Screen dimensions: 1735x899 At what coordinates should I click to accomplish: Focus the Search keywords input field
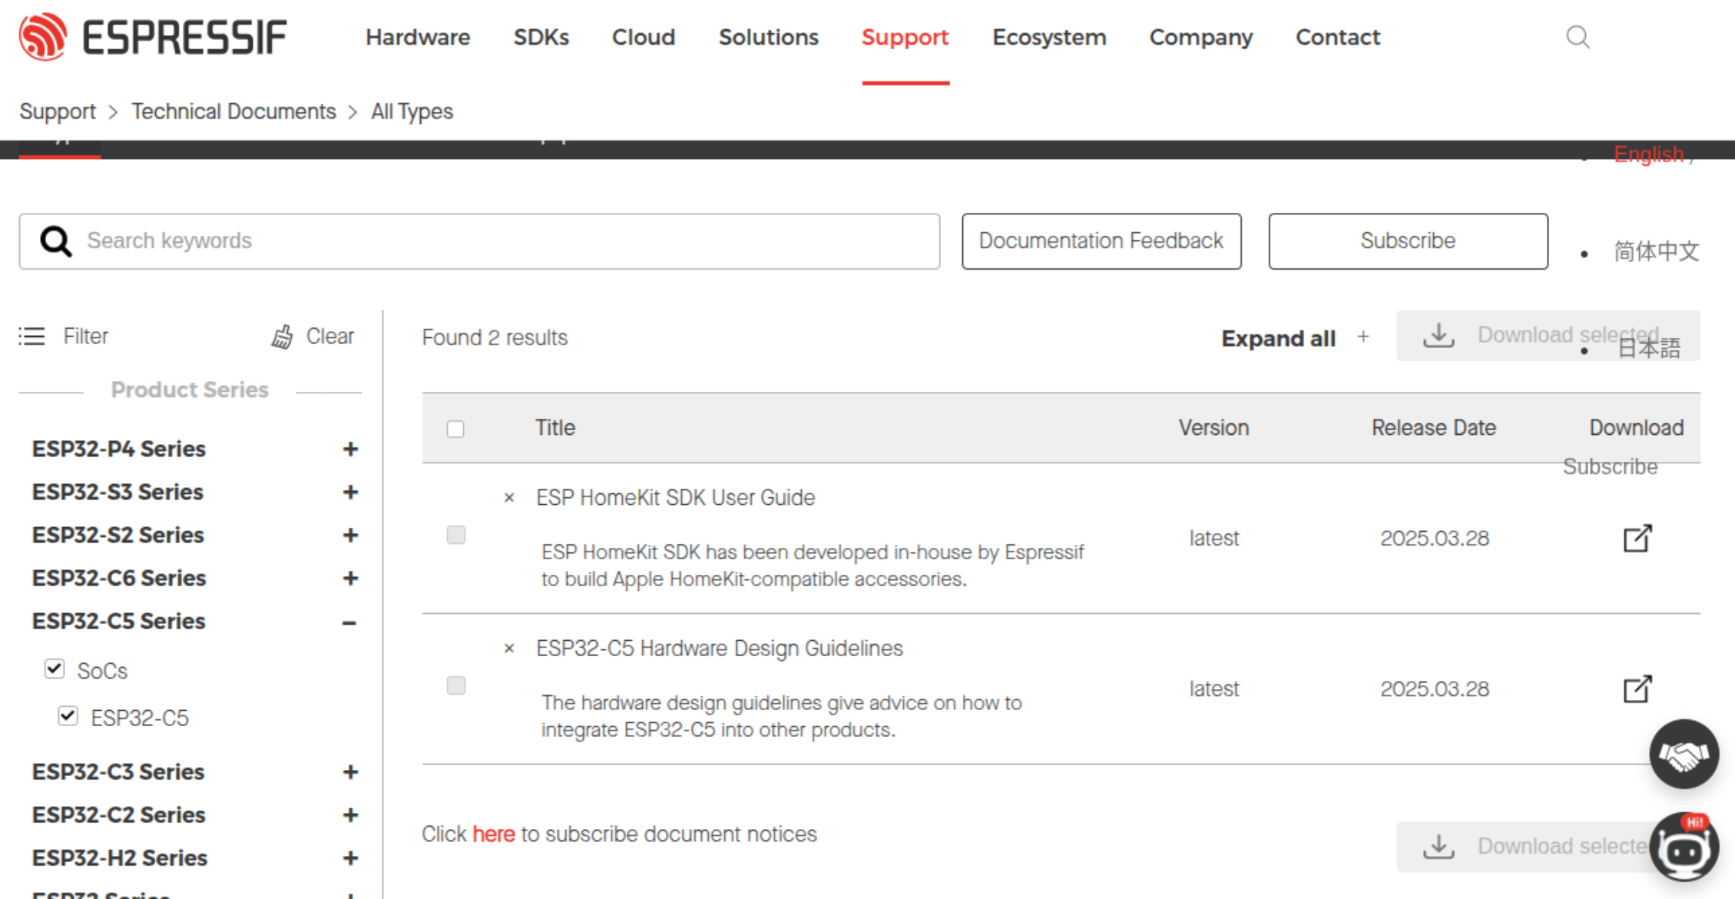[x=479, y=241]
